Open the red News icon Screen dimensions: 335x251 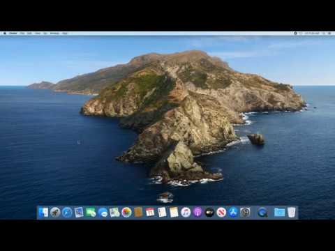click(221, 213)
